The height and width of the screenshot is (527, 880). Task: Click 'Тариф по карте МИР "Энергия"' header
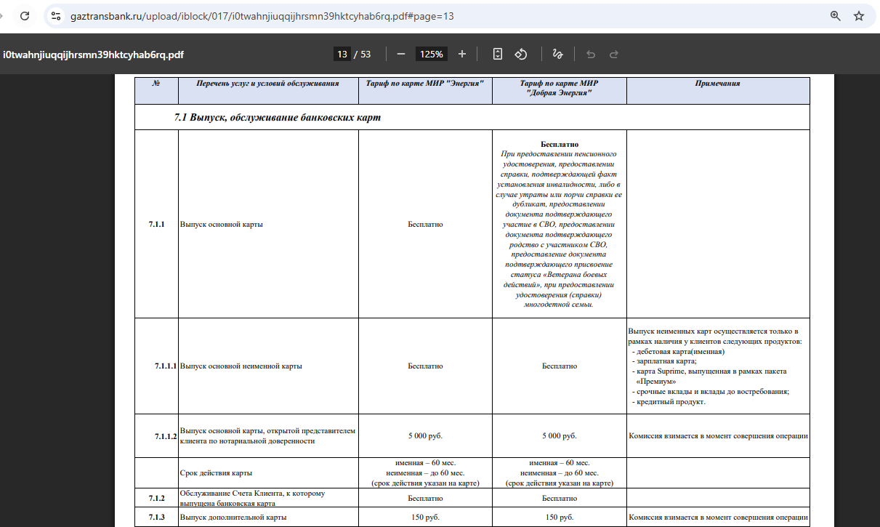(425, 84)
